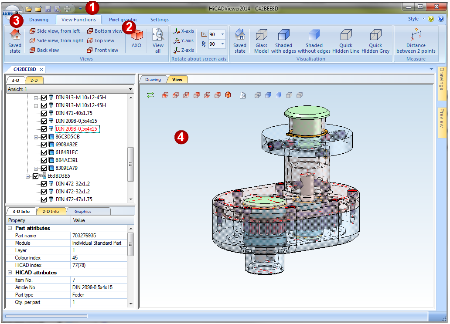Image resolution: width=450 pixels, height=324 pixels.
Task: Select the red-highlighted DIN 2098-0,5x4x15 tree item
Action: coord(77,129)
